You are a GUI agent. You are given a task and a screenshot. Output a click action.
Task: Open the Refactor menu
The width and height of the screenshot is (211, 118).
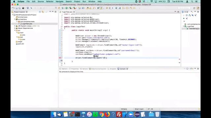pyautogui.click(x=50, y=1)
